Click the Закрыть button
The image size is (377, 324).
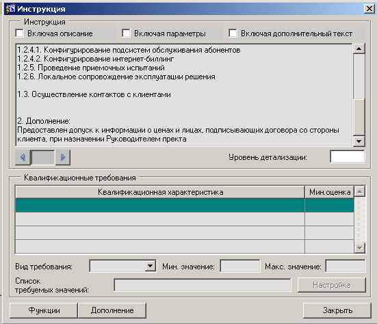[337, 310]
